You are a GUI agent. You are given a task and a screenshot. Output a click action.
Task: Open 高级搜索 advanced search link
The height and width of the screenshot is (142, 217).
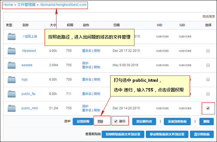tap(208, 16)
